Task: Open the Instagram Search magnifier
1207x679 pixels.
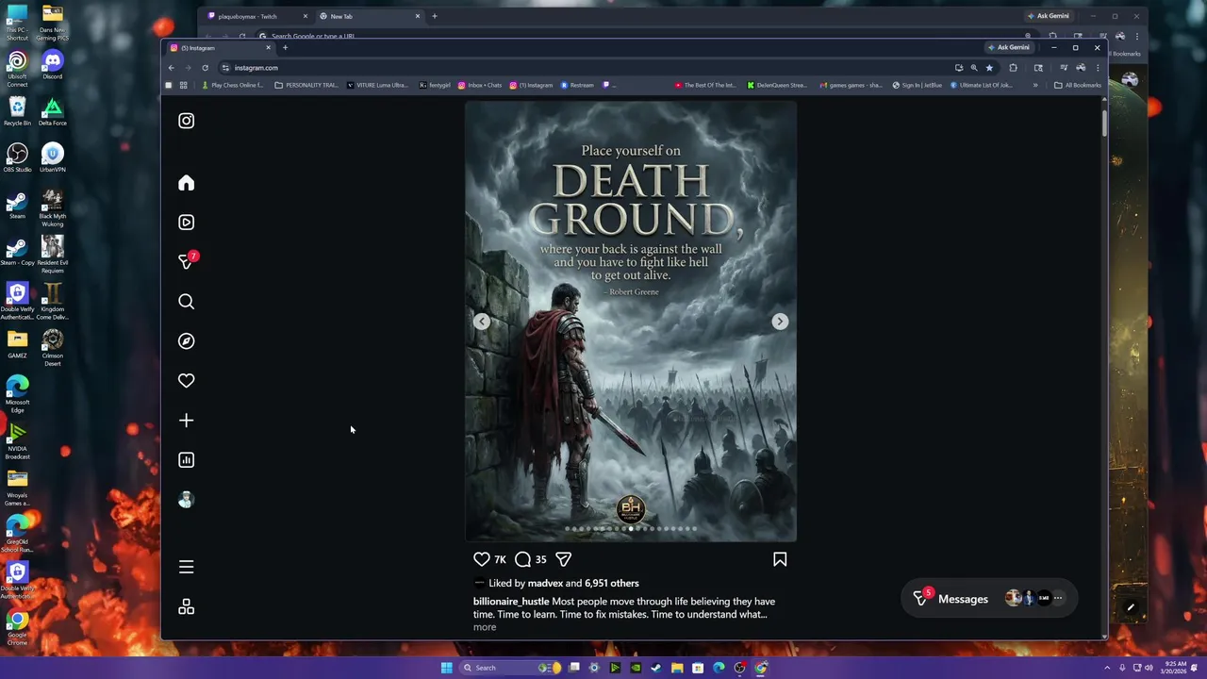Action: 186,302
